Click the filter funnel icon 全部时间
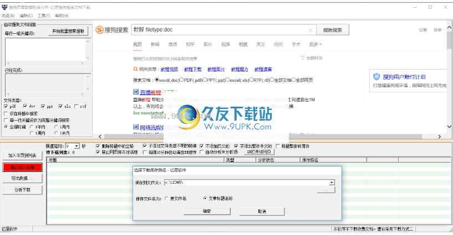 click(x=303, y=58)
